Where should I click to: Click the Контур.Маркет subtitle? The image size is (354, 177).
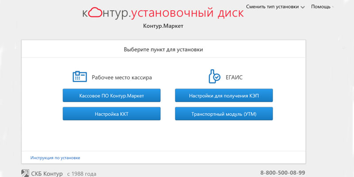163,26
